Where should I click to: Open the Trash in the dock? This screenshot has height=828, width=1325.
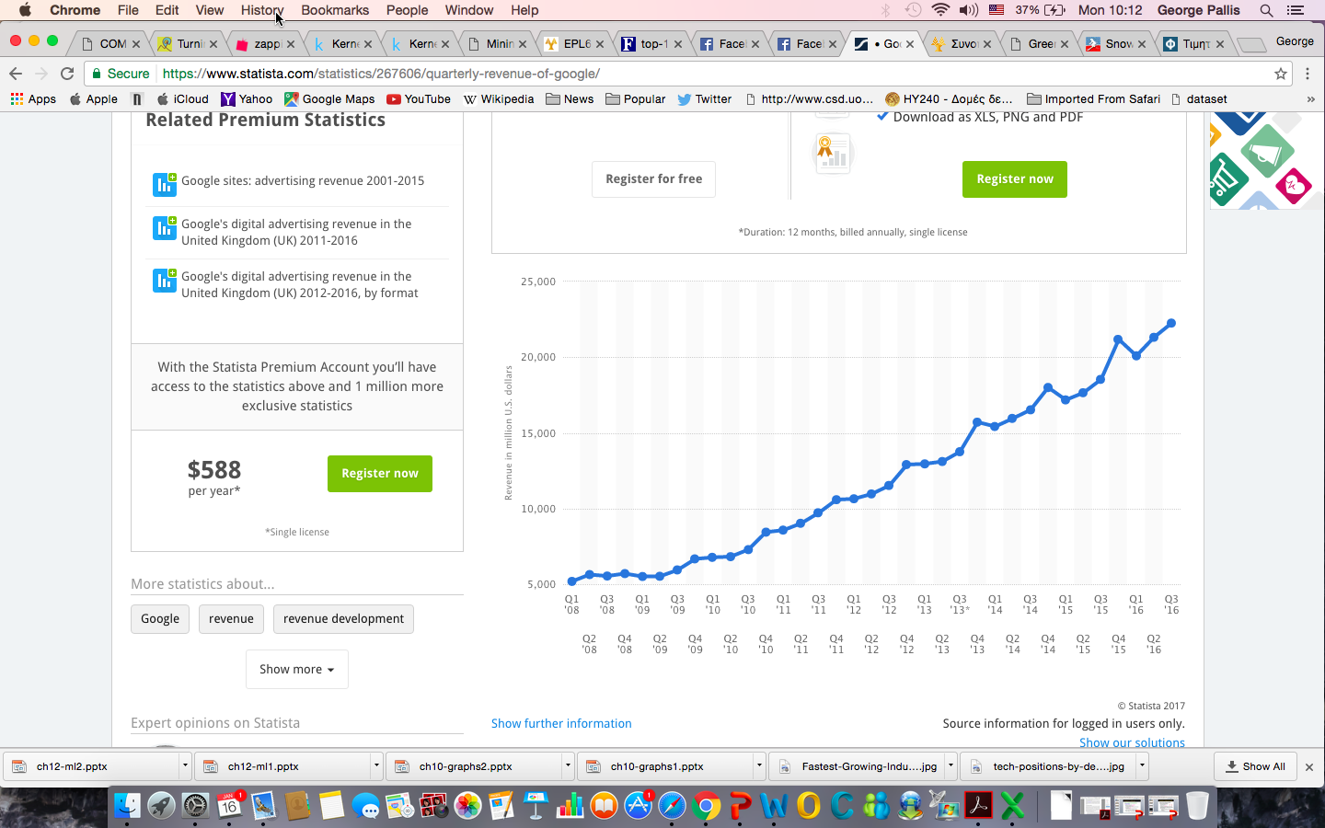1197,806
